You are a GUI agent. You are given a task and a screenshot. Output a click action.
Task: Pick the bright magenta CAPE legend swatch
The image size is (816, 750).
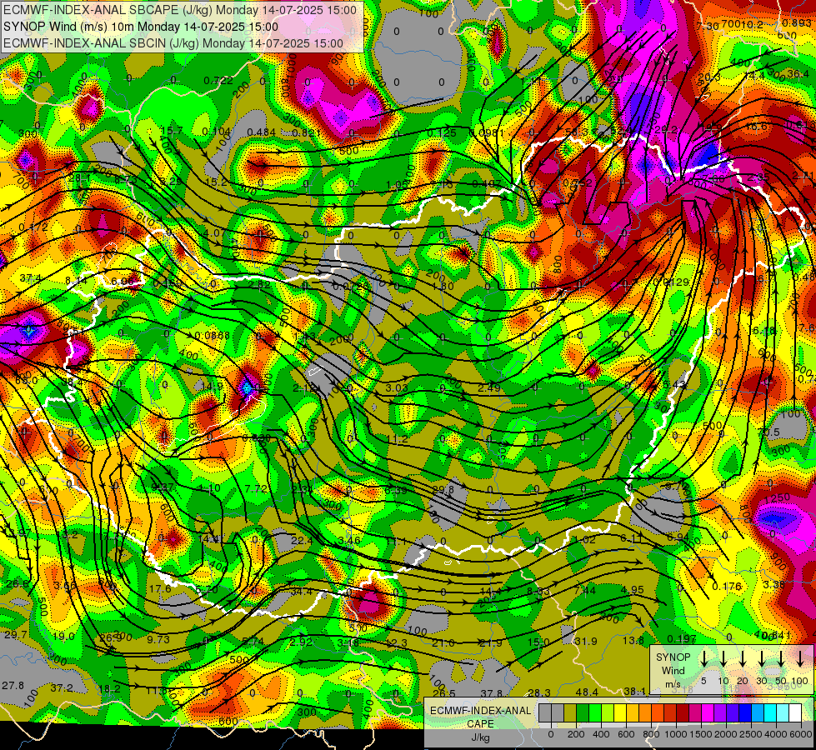click(x=708, y=713)
